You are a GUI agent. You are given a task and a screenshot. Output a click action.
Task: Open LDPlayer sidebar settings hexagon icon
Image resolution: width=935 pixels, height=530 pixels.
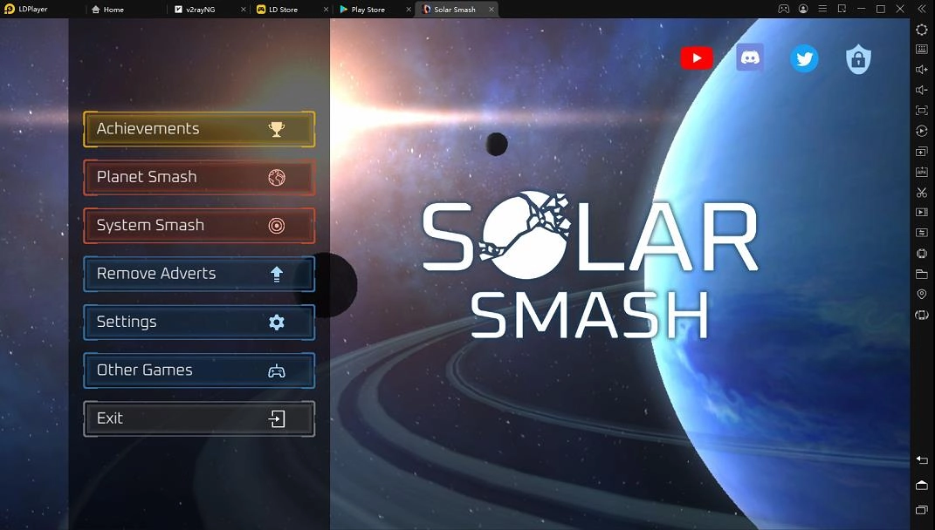(x=922, y=30)
